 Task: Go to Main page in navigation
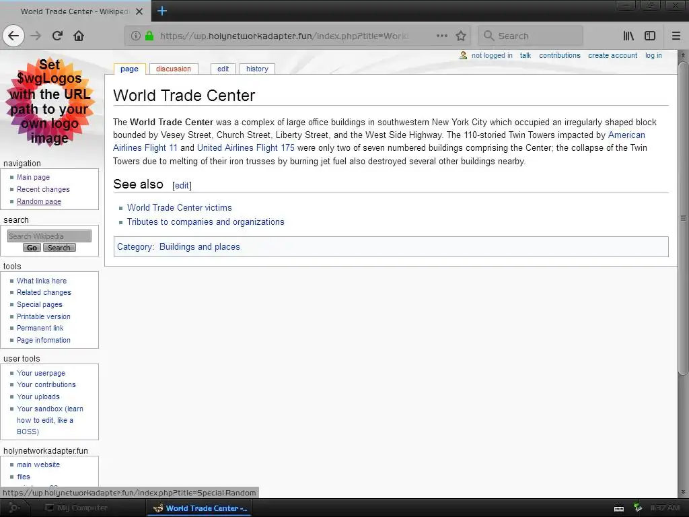click(x=34, y=177)
